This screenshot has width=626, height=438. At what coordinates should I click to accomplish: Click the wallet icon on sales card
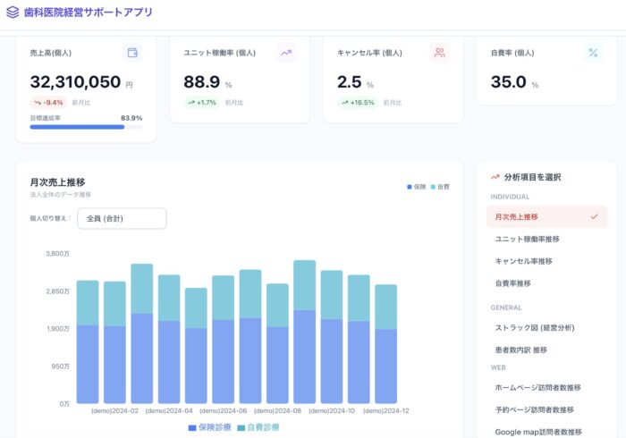point(132,53)
